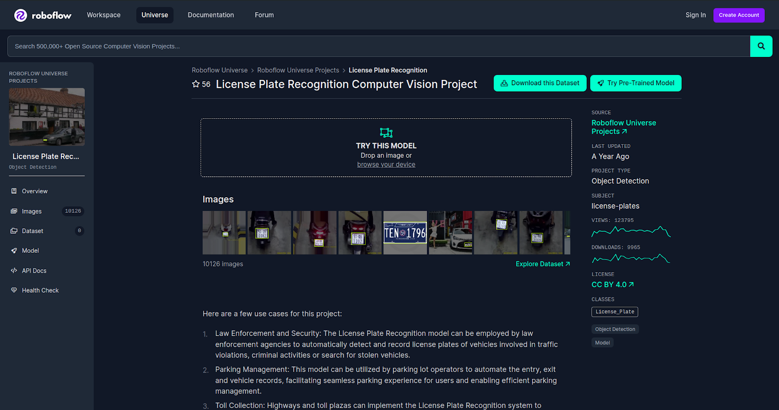
Task: Focus the project search field
Action: pyautogui.click(x=379, y=46)
